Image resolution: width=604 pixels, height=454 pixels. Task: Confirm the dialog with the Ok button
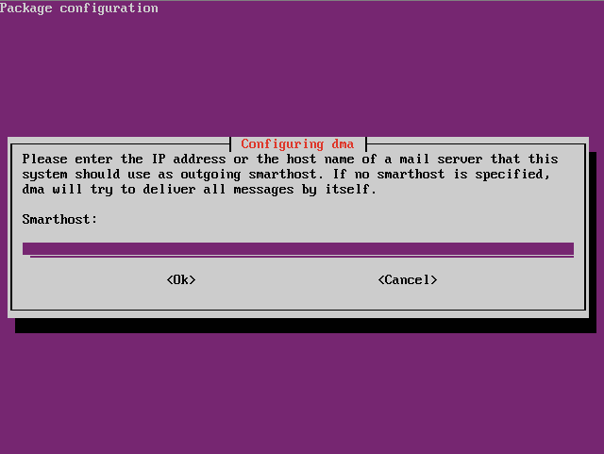point(181,279)
